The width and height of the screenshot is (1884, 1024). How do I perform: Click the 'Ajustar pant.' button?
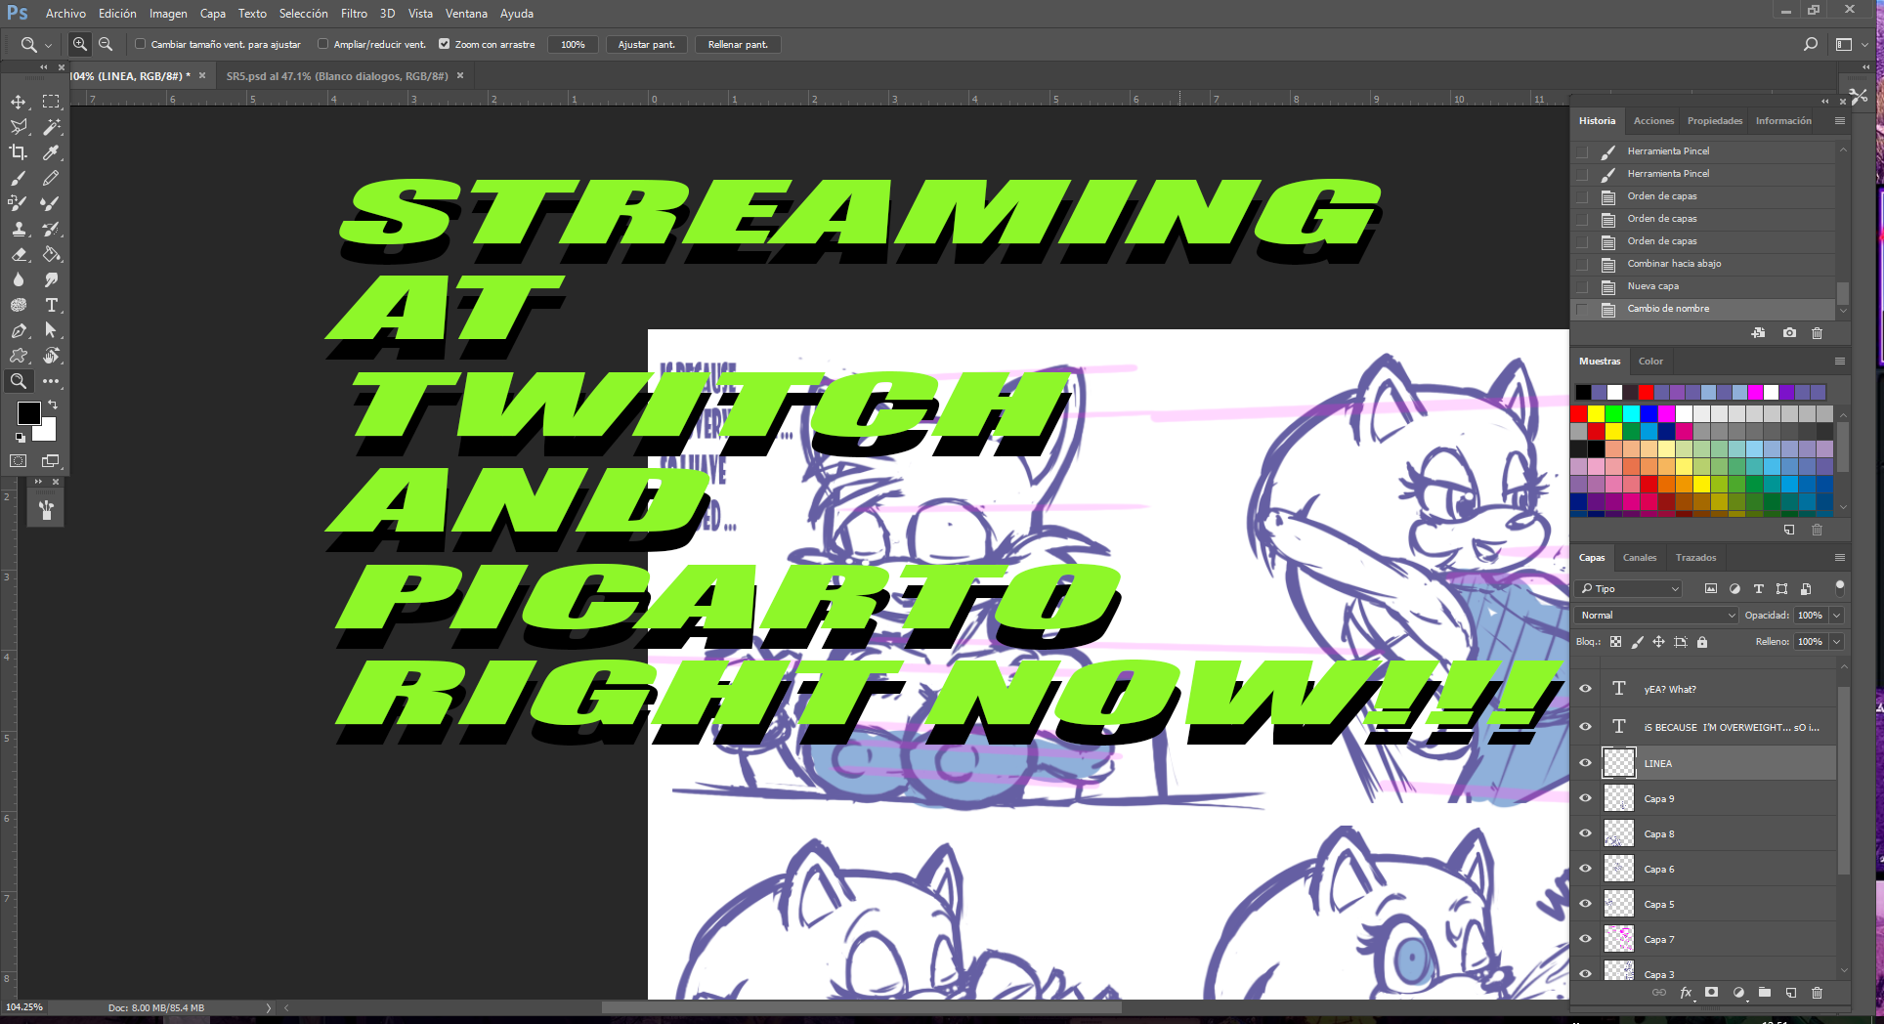pos(646,44)
